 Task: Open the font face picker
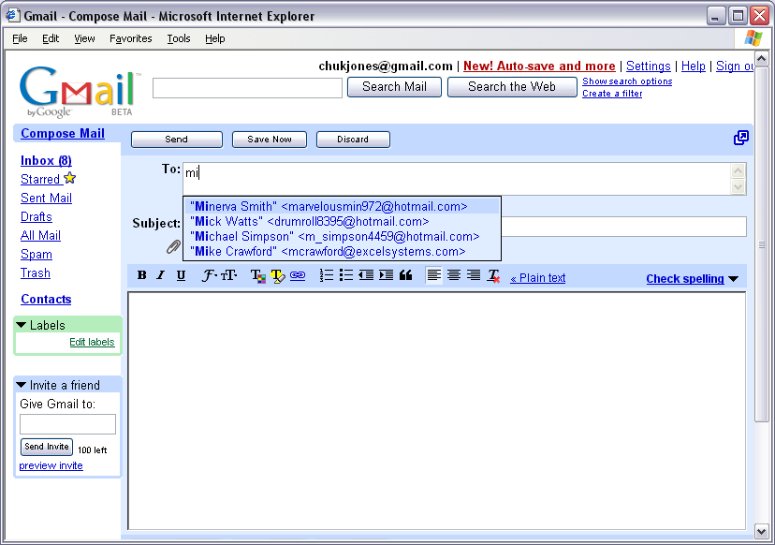[210, 275]
